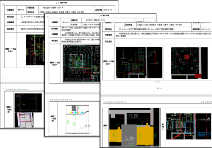212x148 pixels.
Task: Tick the 建筑 checkbox on the MEP-014 page
Action: tap(83, 24)
